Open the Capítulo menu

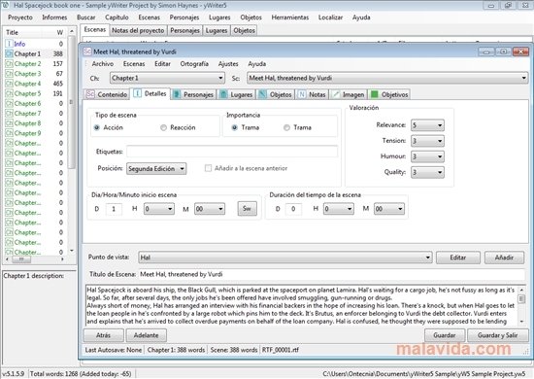tap(117, 17)
